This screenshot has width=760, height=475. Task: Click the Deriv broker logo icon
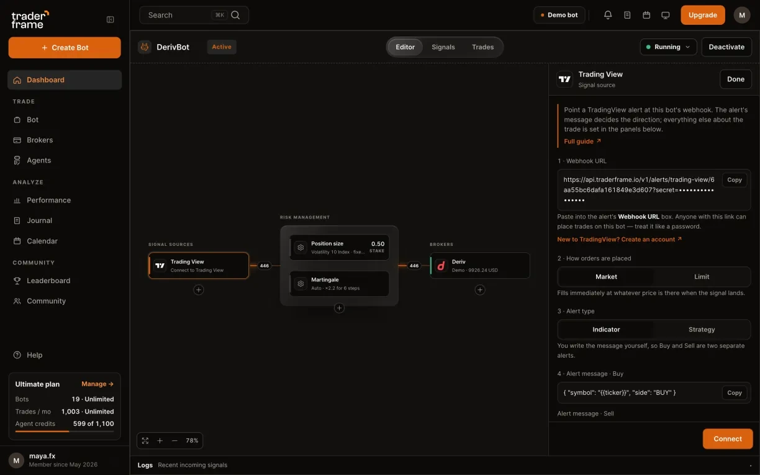pos(441,265)
